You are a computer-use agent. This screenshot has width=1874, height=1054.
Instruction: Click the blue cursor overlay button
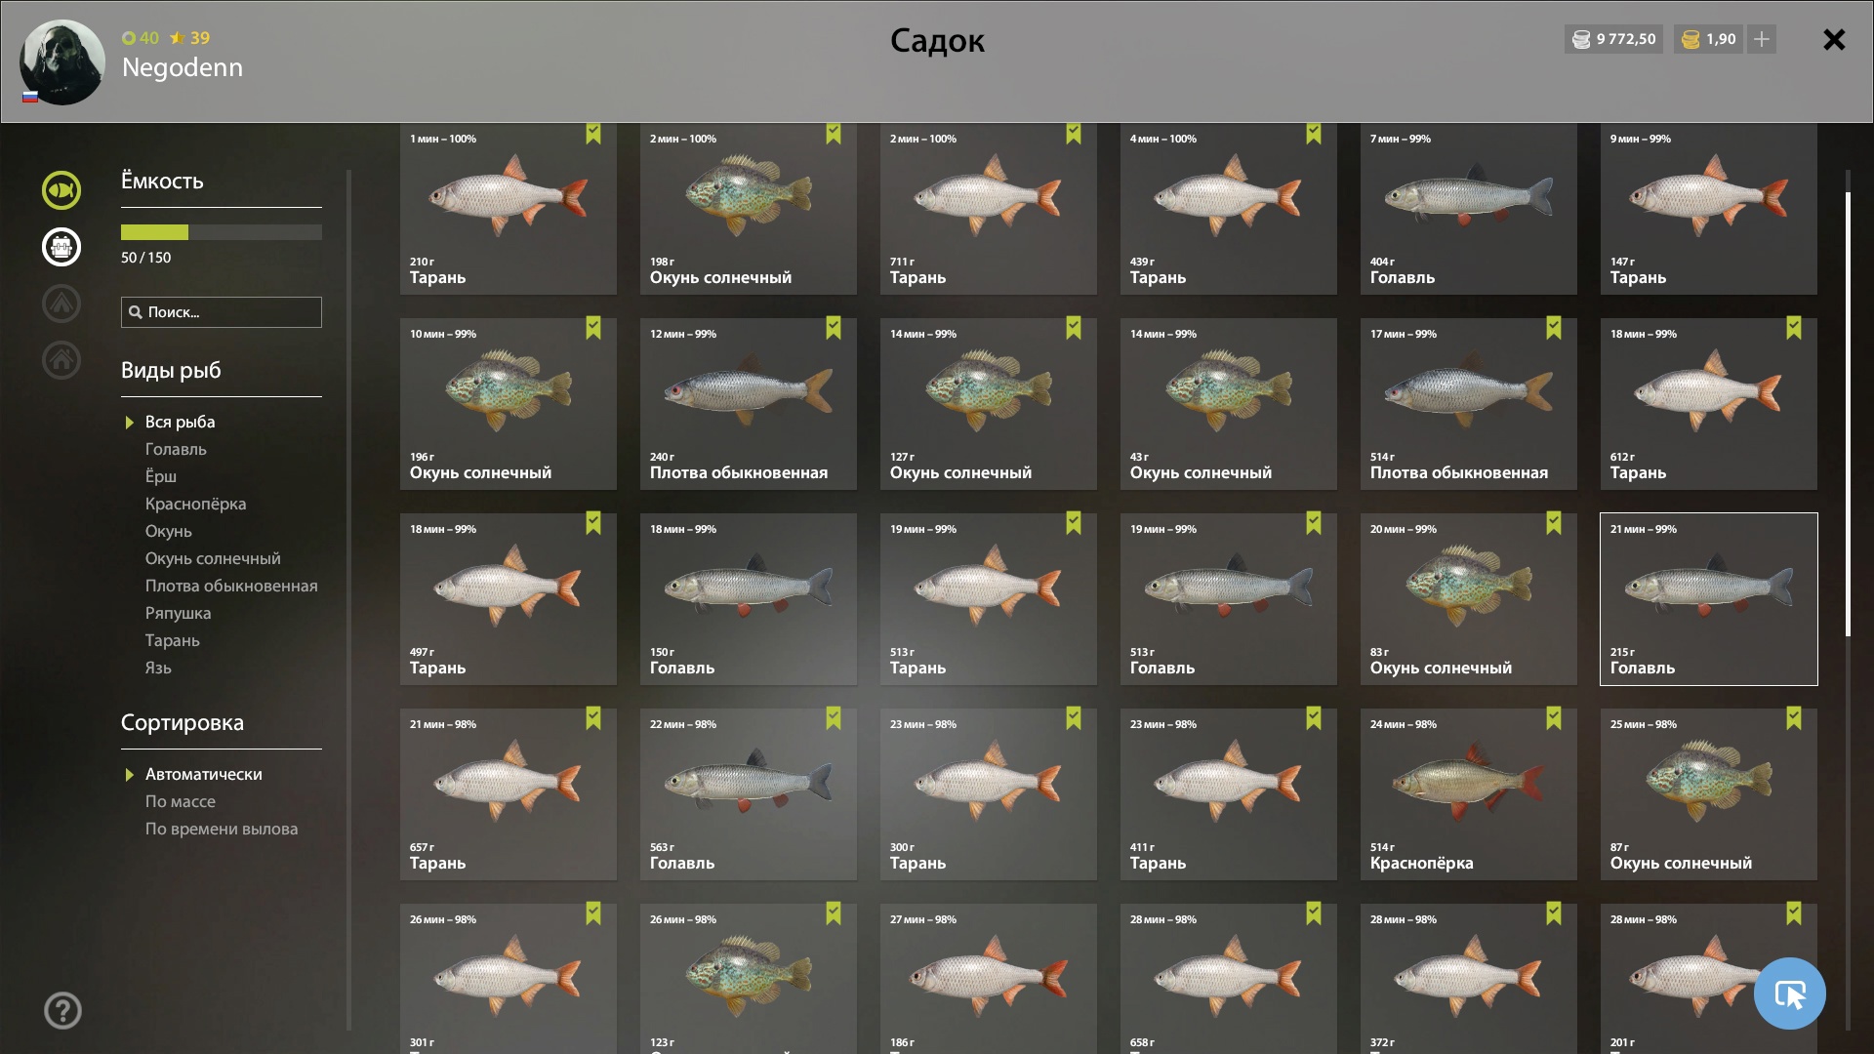tap(1789, 993)
